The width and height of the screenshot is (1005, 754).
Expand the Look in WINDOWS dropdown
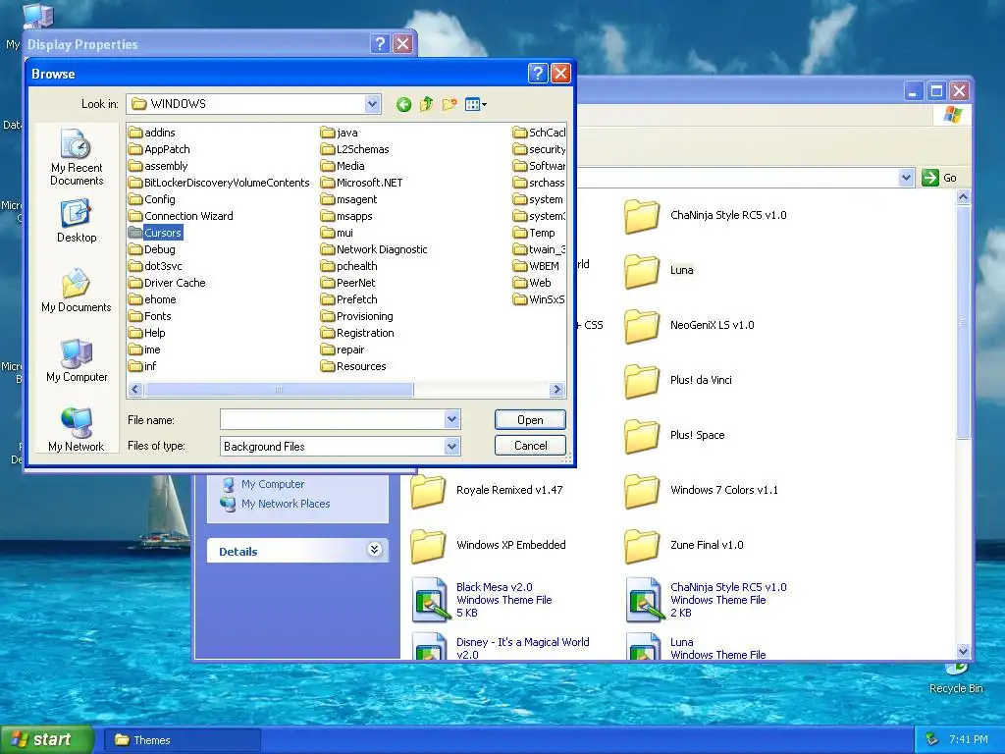372,104
